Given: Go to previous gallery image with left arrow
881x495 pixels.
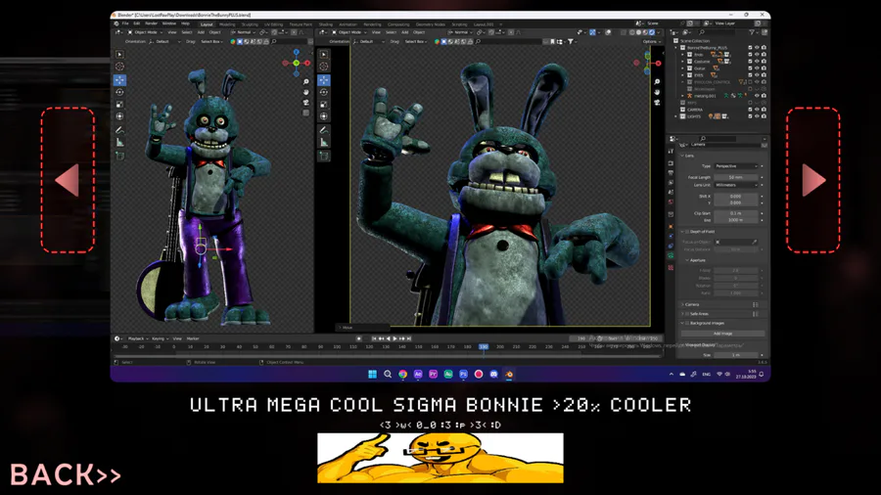Looking at the screenshot, I should [68, 180].
